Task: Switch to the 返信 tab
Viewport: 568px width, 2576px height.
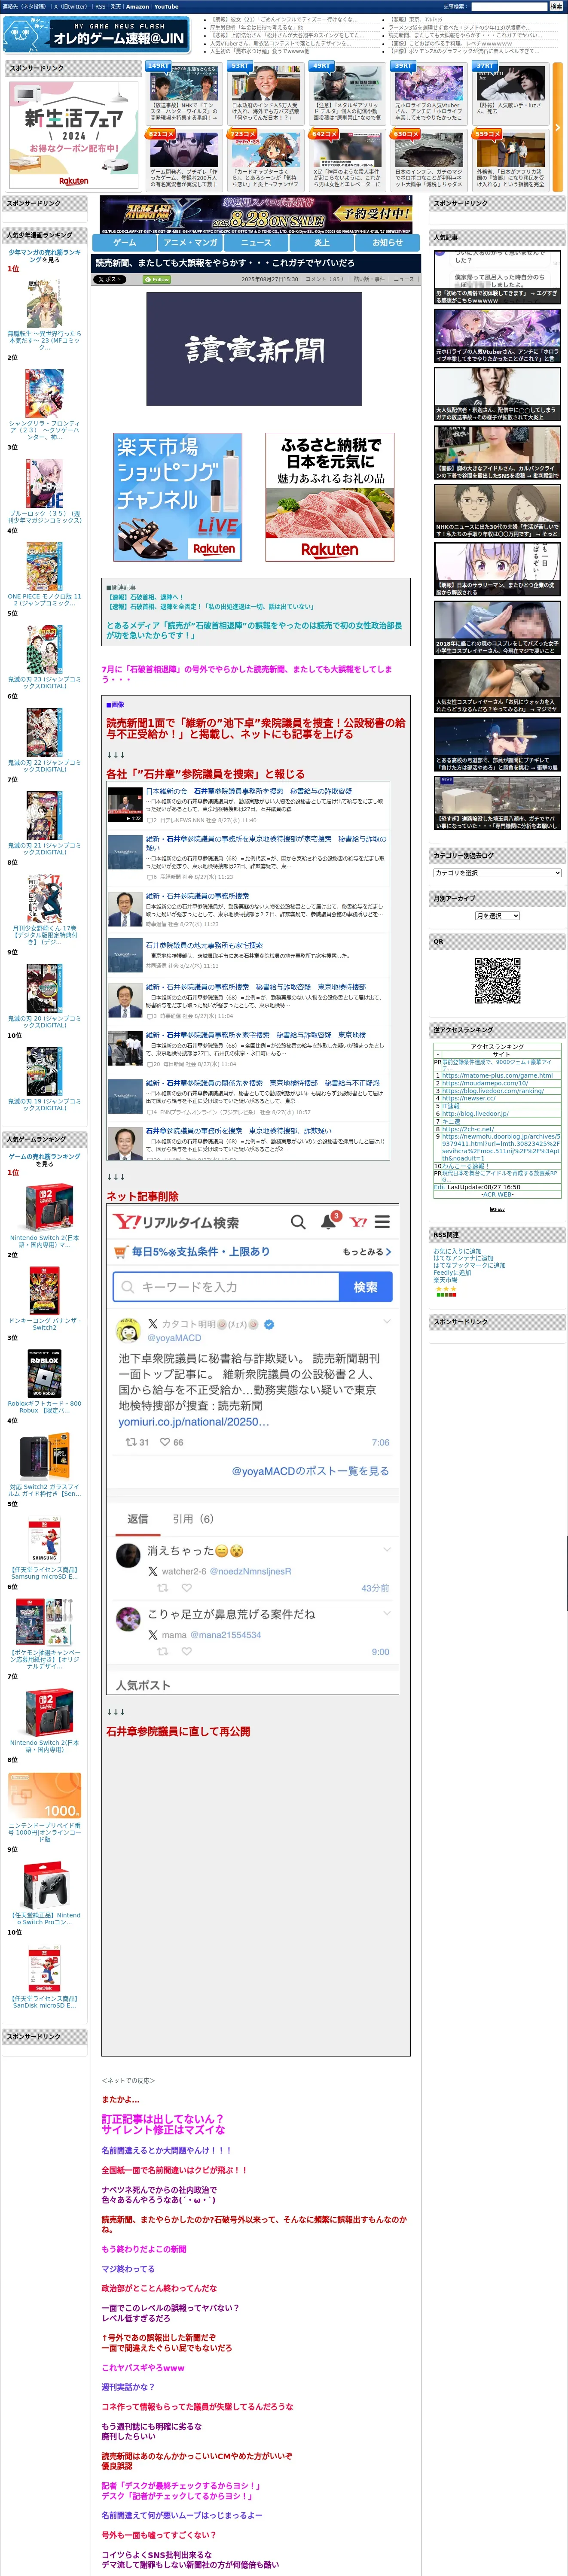Action: pos(137,1519)
